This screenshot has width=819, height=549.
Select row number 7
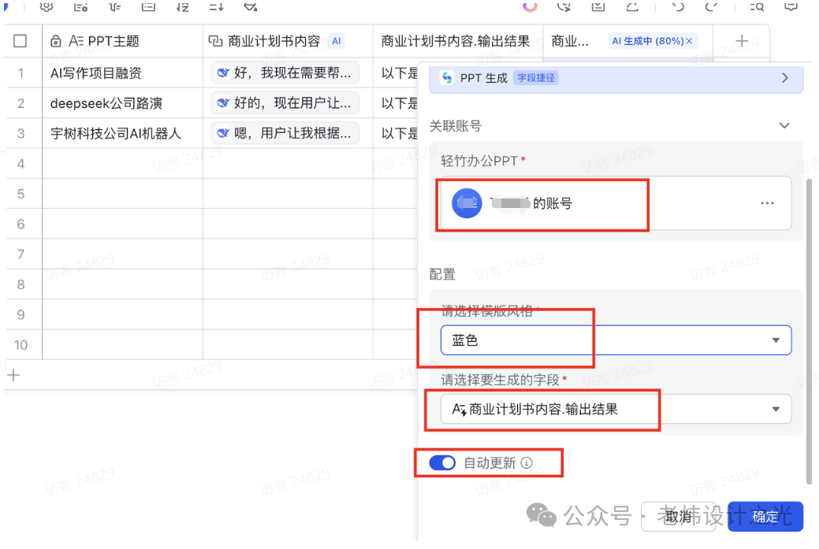tap(21, 254)
